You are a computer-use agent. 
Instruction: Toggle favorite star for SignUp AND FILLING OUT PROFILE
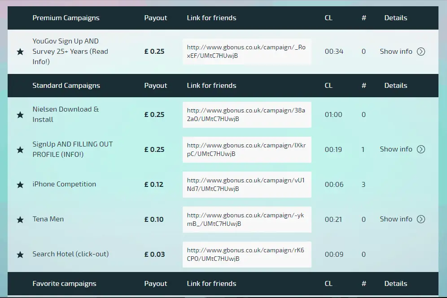(x=20, y=149)
